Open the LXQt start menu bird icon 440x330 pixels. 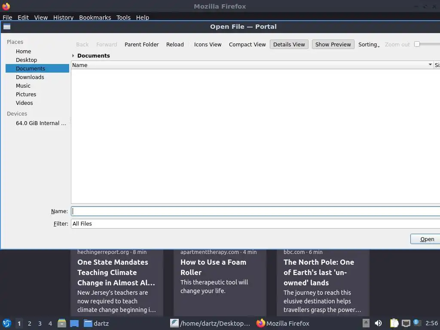(7, 323)
